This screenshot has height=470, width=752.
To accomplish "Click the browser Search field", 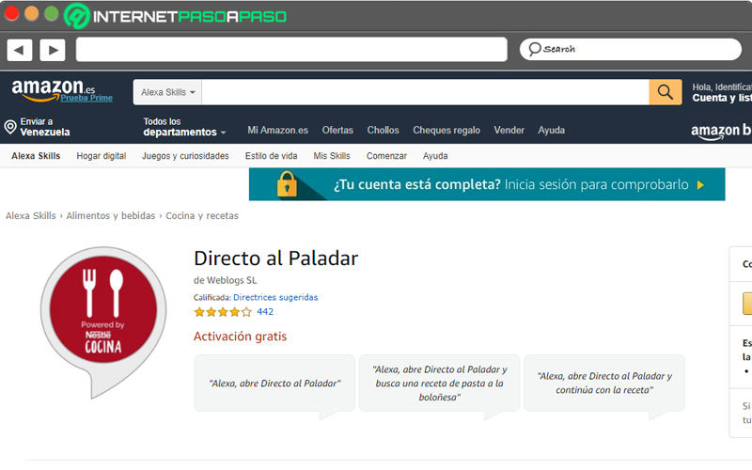I will [631, 50].
